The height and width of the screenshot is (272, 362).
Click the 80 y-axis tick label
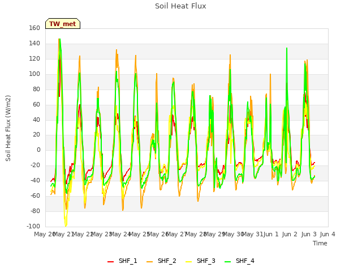pyautogui.click(x=36, y=89)
